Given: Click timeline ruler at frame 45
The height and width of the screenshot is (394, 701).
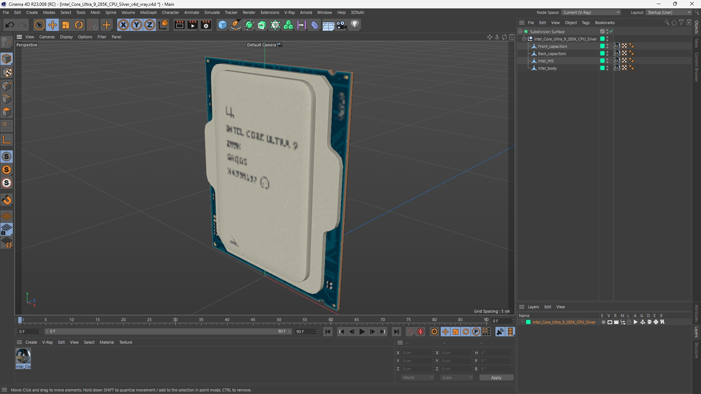Looking at the screenshot, I should tap(253, 320).
